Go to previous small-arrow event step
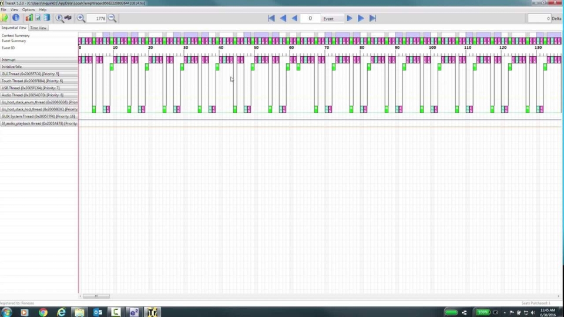 tap(294, 18)
